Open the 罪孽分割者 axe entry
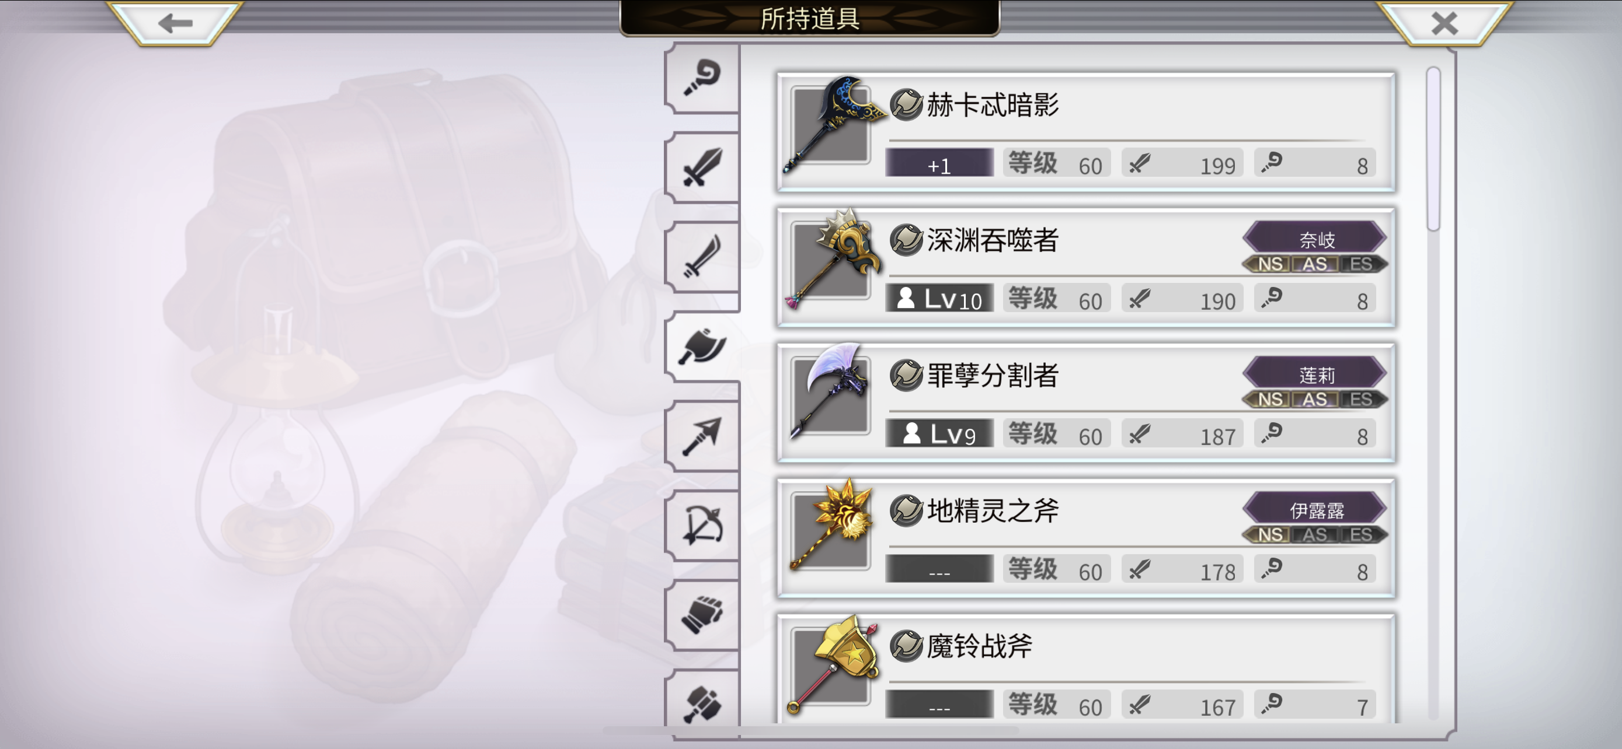Image resolution: width=1622 pixels, height=749 pixels. [1086, 402]
